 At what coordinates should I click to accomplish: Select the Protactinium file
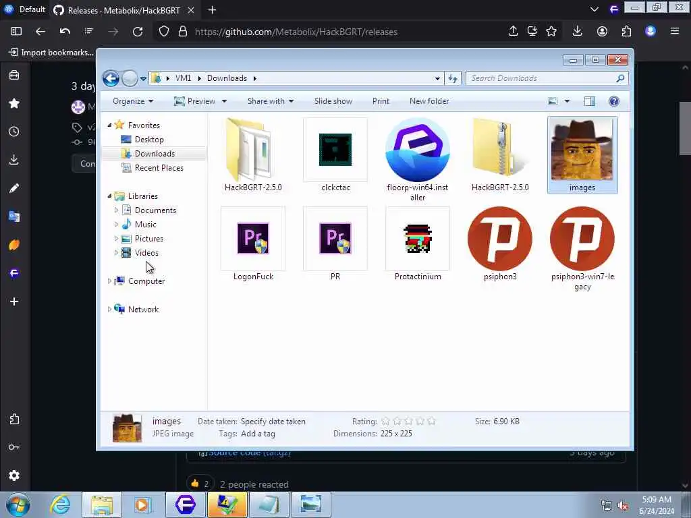(x=417, y=244)
